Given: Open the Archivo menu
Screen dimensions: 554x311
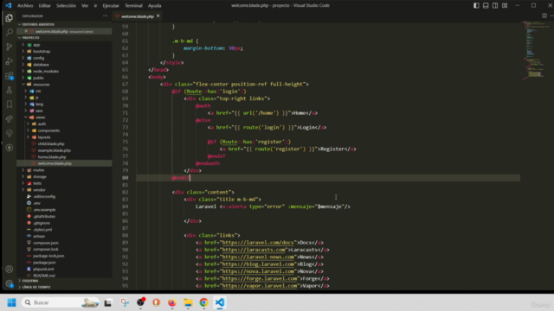Looking at the screenshot, I should coord(25,6).
